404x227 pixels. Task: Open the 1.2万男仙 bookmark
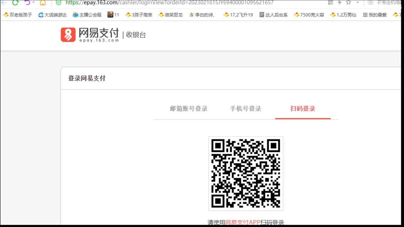point(343,15)
